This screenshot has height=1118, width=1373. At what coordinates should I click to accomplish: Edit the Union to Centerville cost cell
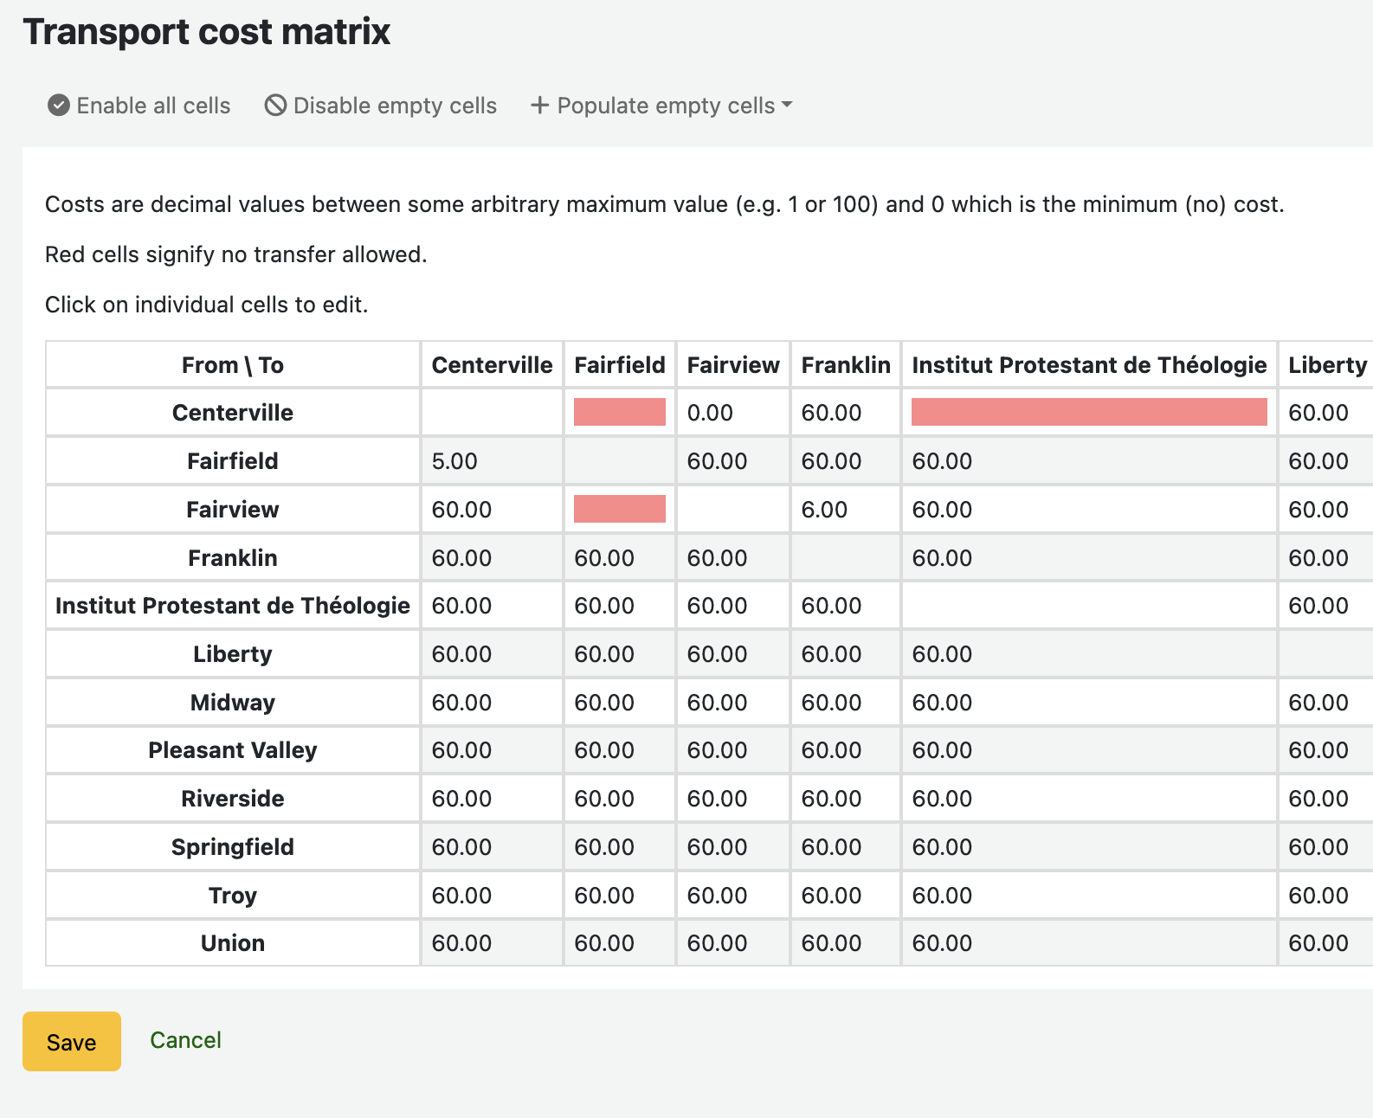pos(491,943)
